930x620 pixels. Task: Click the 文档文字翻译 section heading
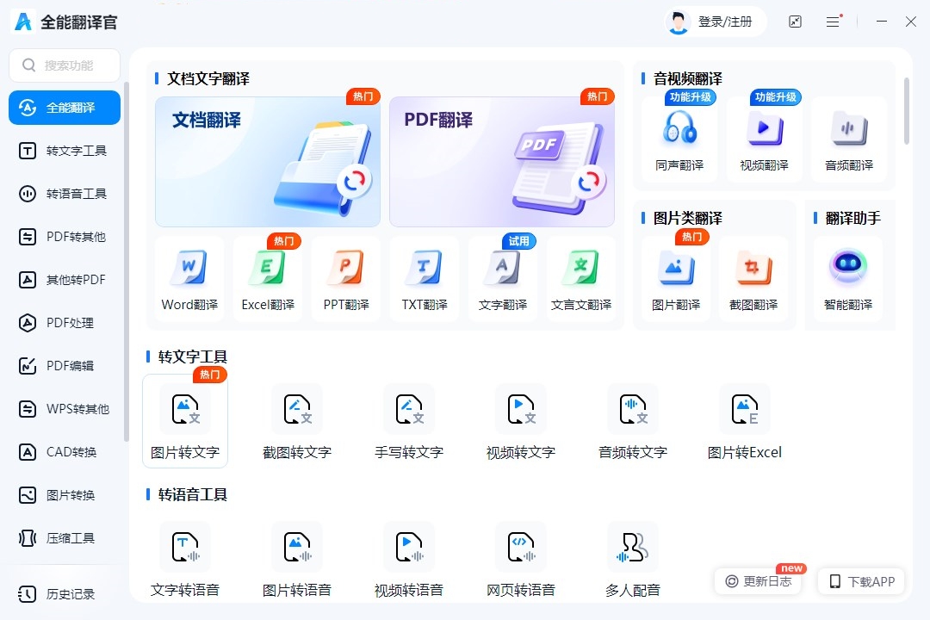coord(208,78)
